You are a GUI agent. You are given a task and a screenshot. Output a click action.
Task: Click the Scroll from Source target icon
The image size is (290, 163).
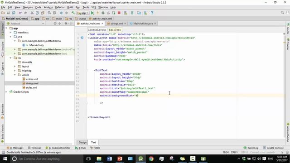point(55,24)
